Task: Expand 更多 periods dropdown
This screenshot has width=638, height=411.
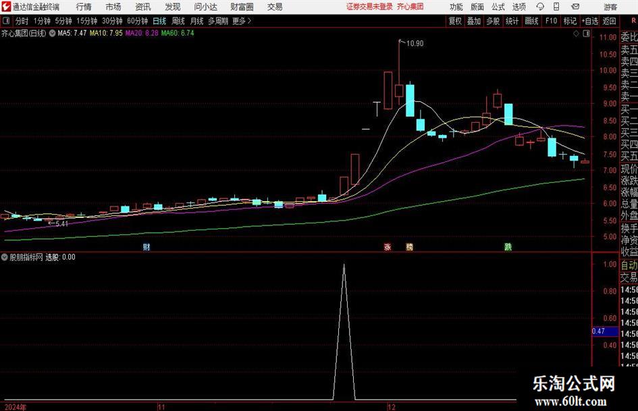Action: click(242, 21)
